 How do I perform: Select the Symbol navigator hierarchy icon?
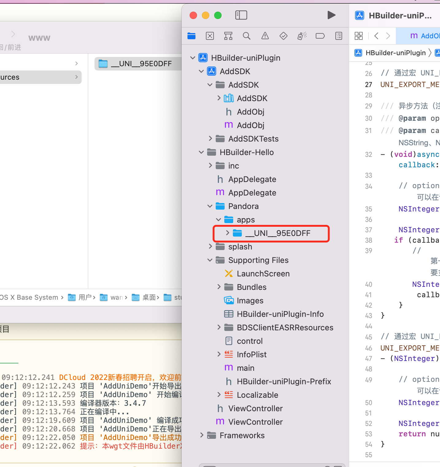coord(228,36)
